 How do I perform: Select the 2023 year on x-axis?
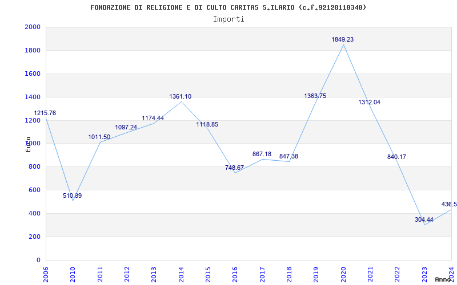tap(424, 274)
